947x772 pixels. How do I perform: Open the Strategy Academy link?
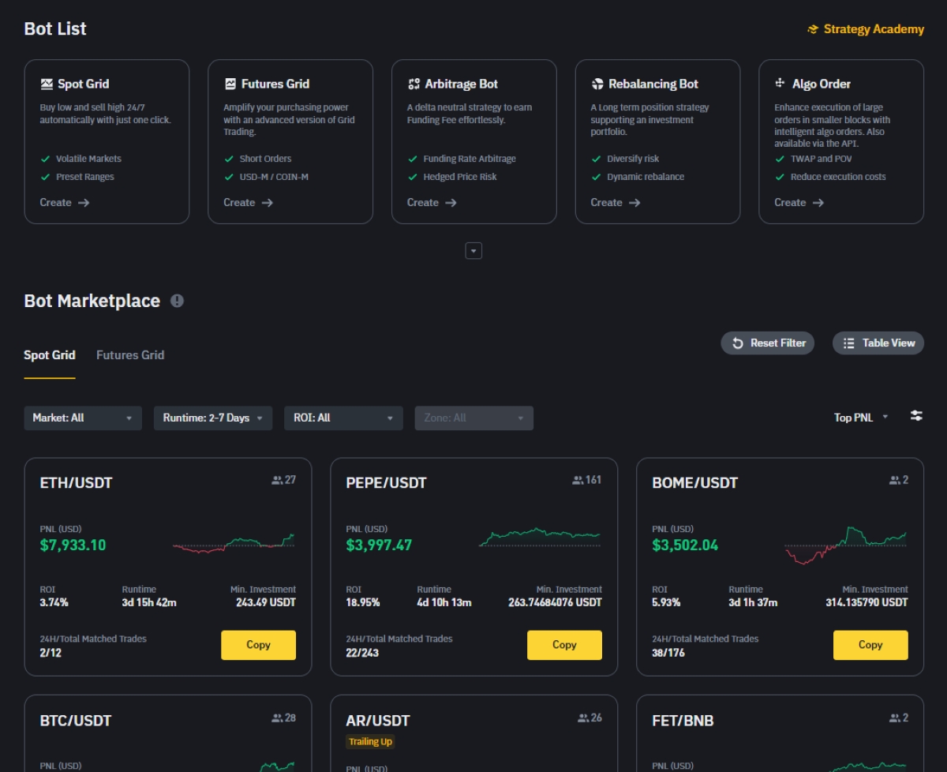865,29
